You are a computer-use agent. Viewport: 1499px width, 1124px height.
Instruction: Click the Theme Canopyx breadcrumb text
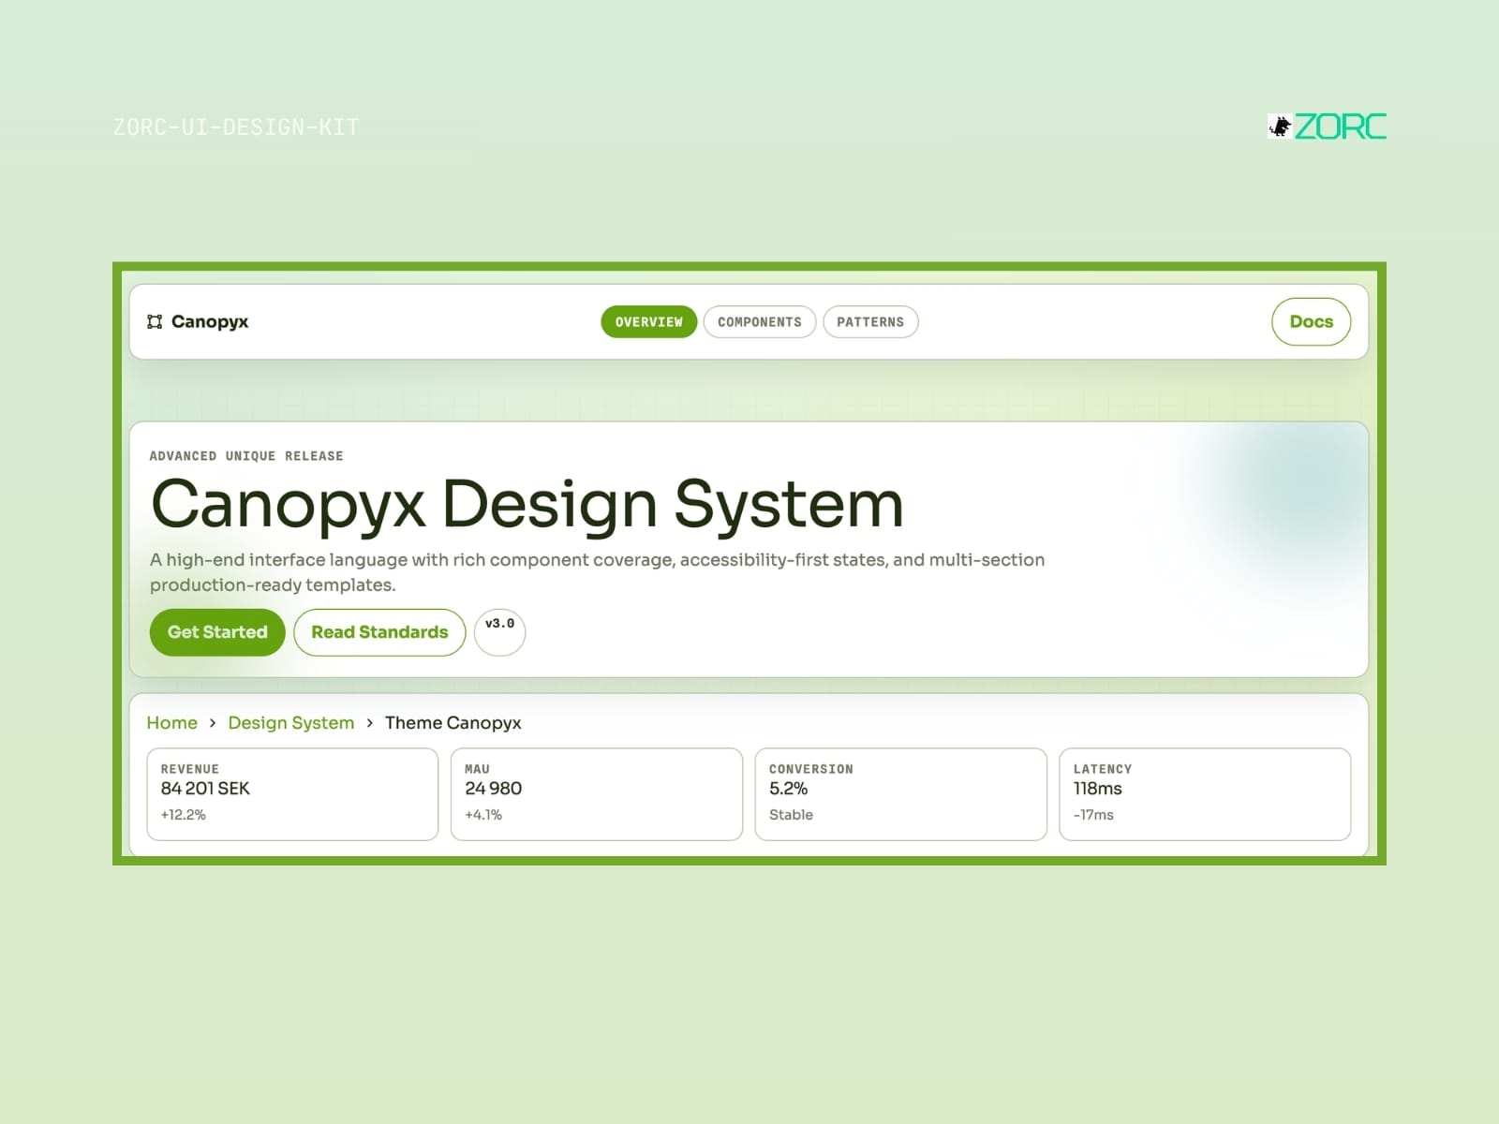(x=453, y=723)
